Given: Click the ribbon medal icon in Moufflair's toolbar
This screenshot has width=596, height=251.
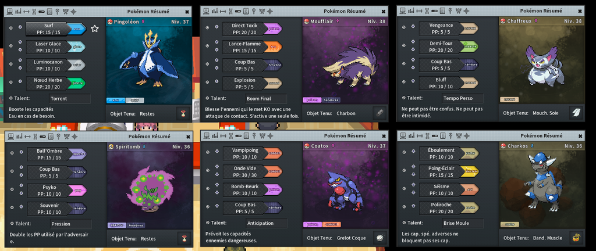Looking at the screenshot, I should click(262, 11).
